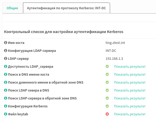156x123 pixels.
Task: Show result for Доступность LDAP_сервера
Action: [x=130, y=66]
